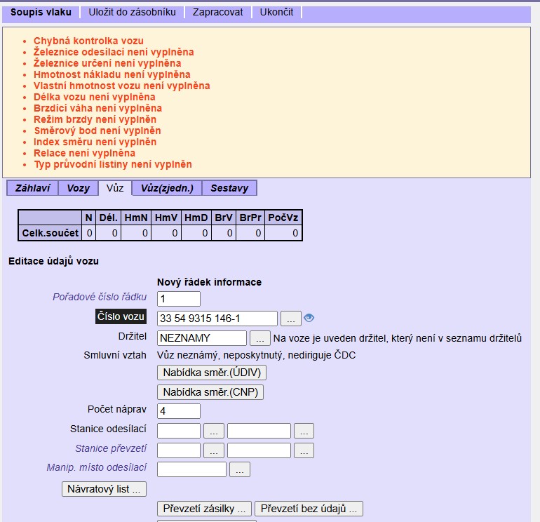This screenshot has width=540, height=522.
Task: Click the first Stanice převzetí input box
Action: (179, 450)
